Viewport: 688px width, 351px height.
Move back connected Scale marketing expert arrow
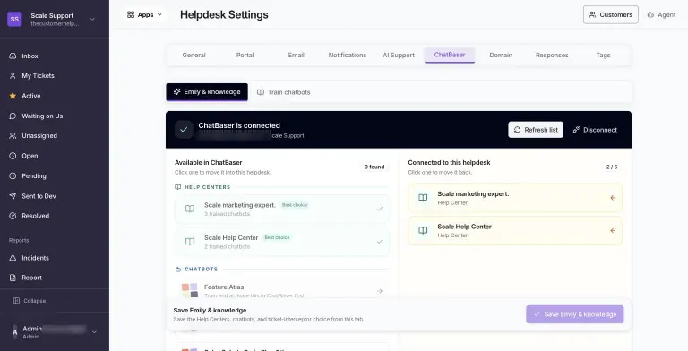pos(613,198)
